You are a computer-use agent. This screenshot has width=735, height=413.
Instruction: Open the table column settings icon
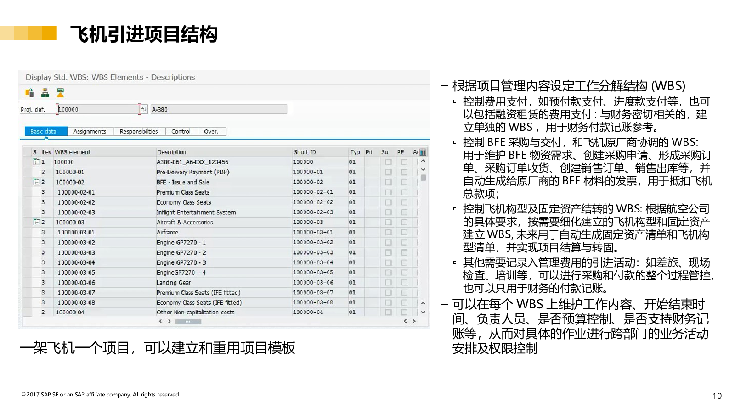423,152
